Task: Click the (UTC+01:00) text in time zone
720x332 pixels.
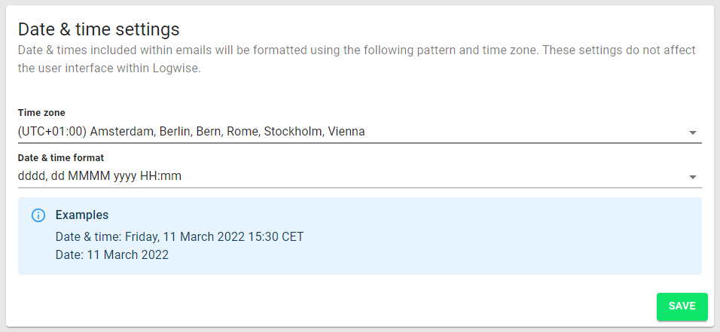Action: coord(53,132)
